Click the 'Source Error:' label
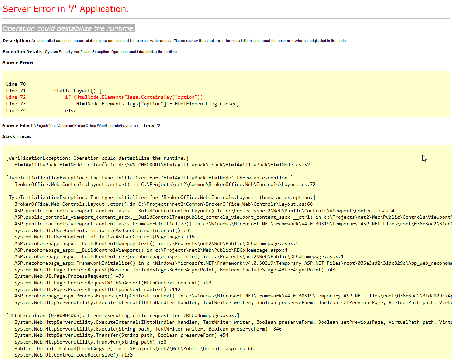The image size is (452, 359). click(x=18, y=63)
